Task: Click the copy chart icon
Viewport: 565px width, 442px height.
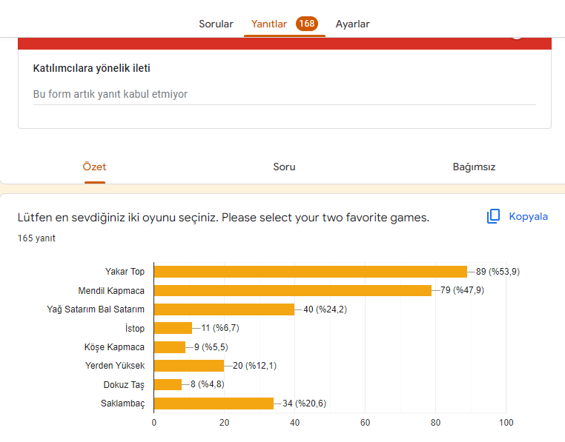Action: click(494, 217)
